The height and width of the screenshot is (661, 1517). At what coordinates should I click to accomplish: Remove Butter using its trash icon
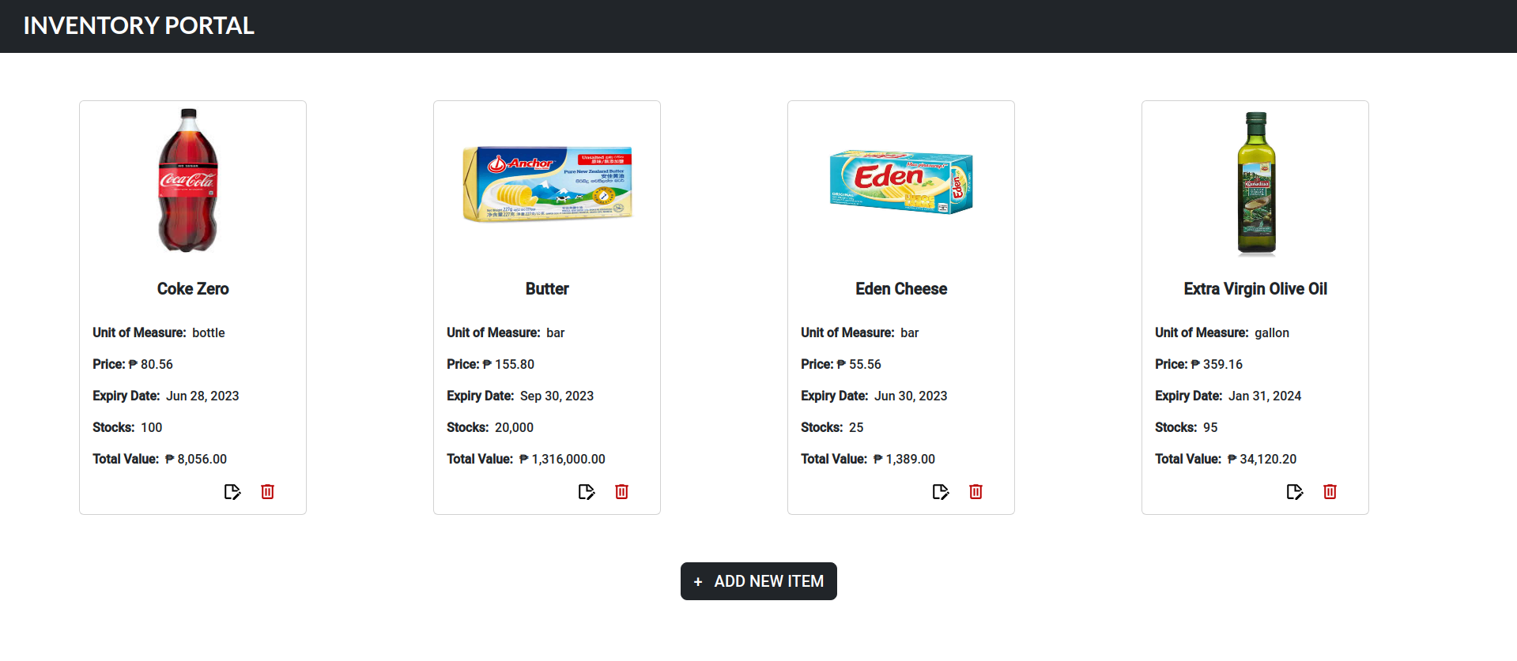621,491
